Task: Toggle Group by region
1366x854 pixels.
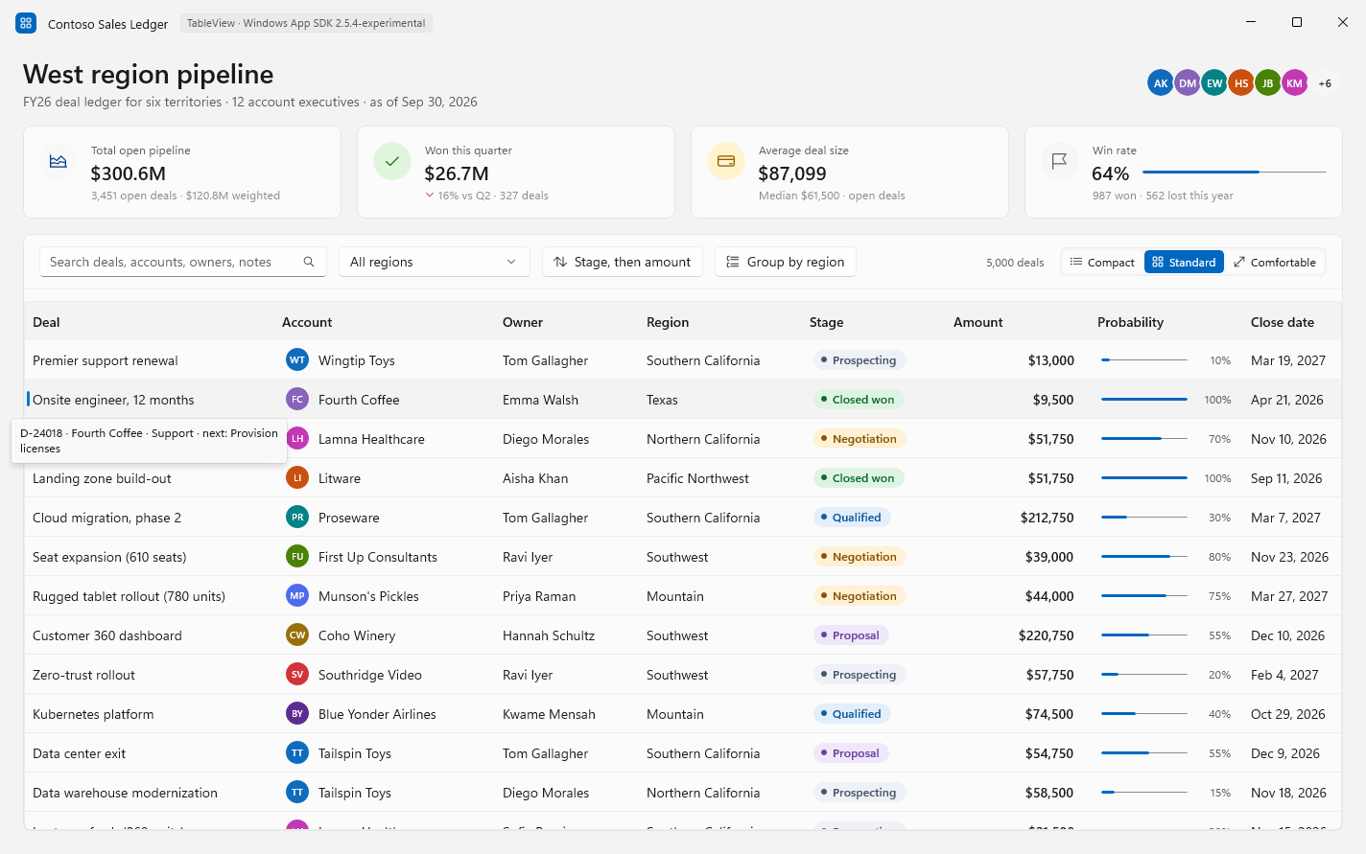Action: [x=786, y=262]
